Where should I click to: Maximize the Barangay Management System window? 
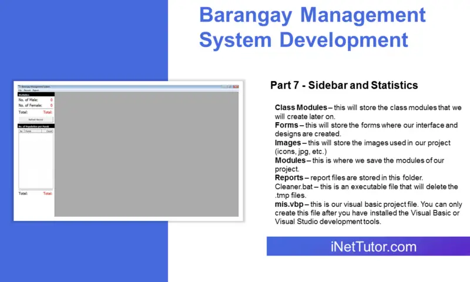click(230, 86)
